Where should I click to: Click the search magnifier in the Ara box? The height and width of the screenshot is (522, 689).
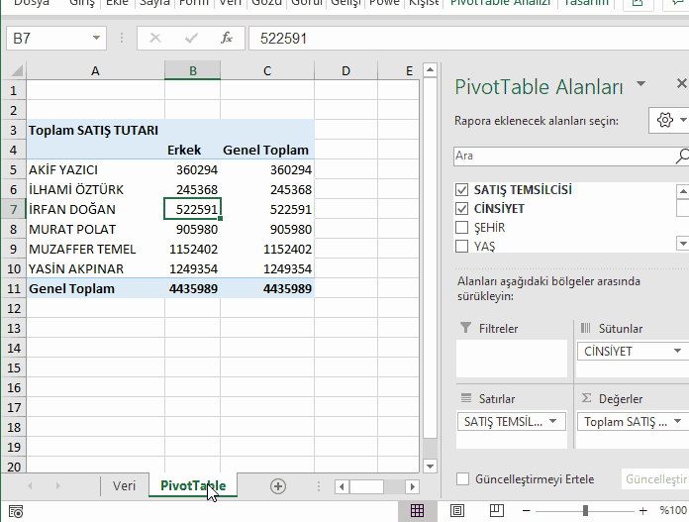682,156
